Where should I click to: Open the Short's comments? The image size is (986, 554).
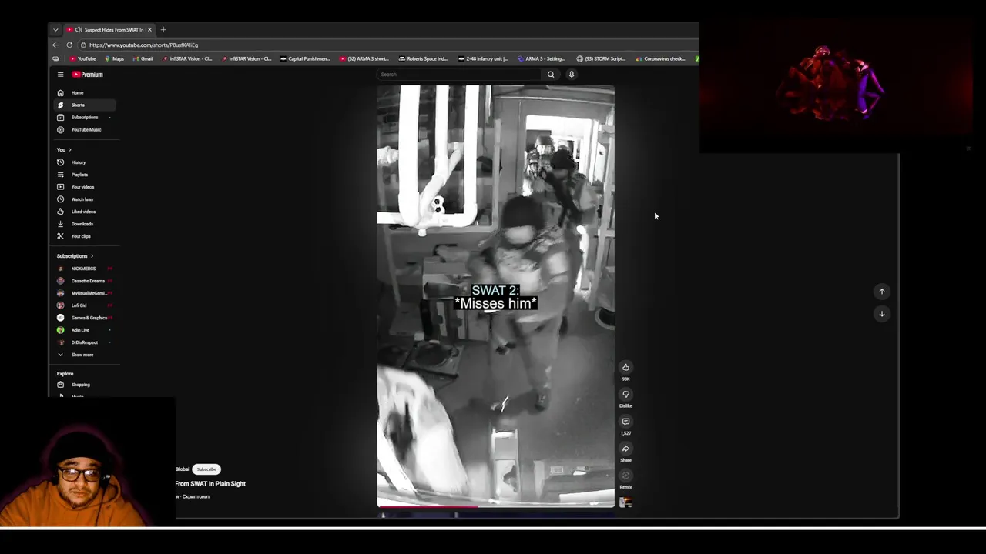point(625,422)
